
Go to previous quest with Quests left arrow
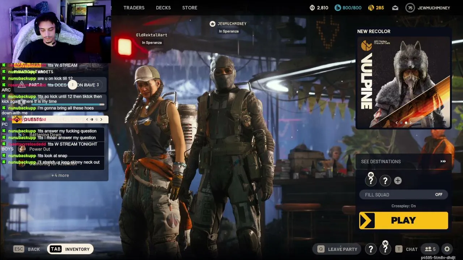pos(87,120)
